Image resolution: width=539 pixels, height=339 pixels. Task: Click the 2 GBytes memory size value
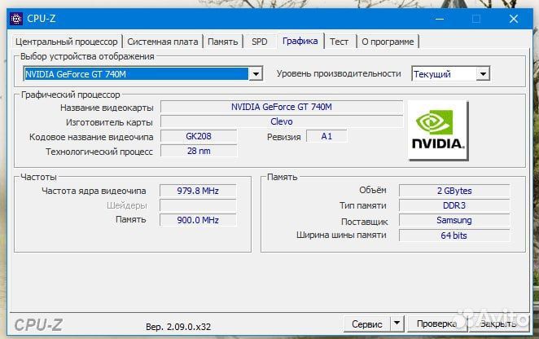click(454, 191)
